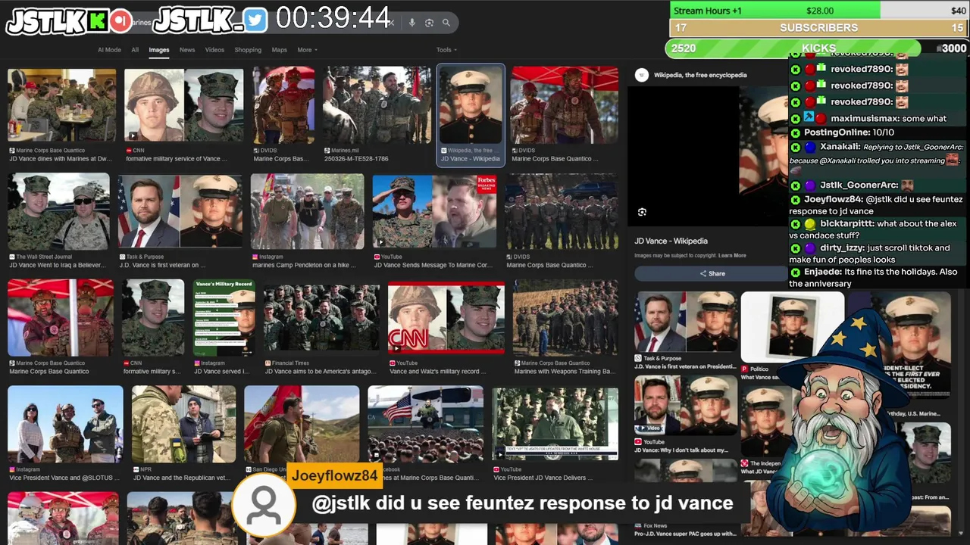The image size is (970, 545).
Task: Click chat message 'PostingOnline: 10/10'
Action: (x=849, y=132)
